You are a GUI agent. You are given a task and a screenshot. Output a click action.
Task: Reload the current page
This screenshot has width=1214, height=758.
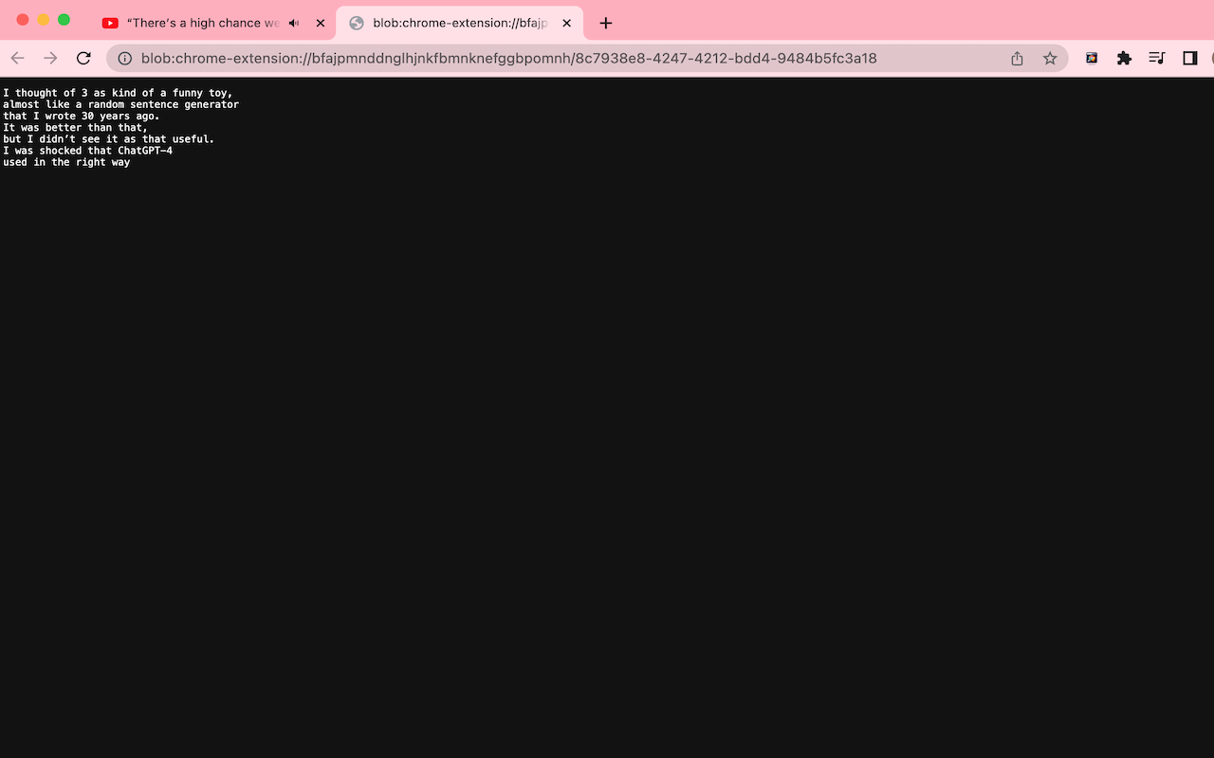[x=83, y=59]
